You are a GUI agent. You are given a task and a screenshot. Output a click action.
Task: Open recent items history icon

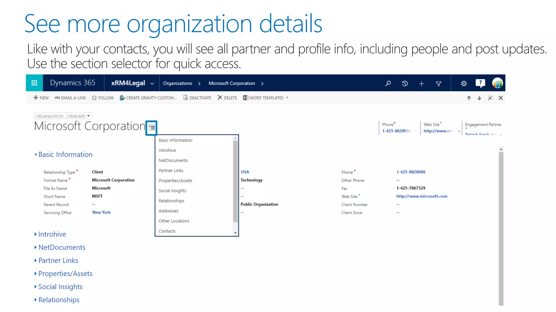point(405,83)
